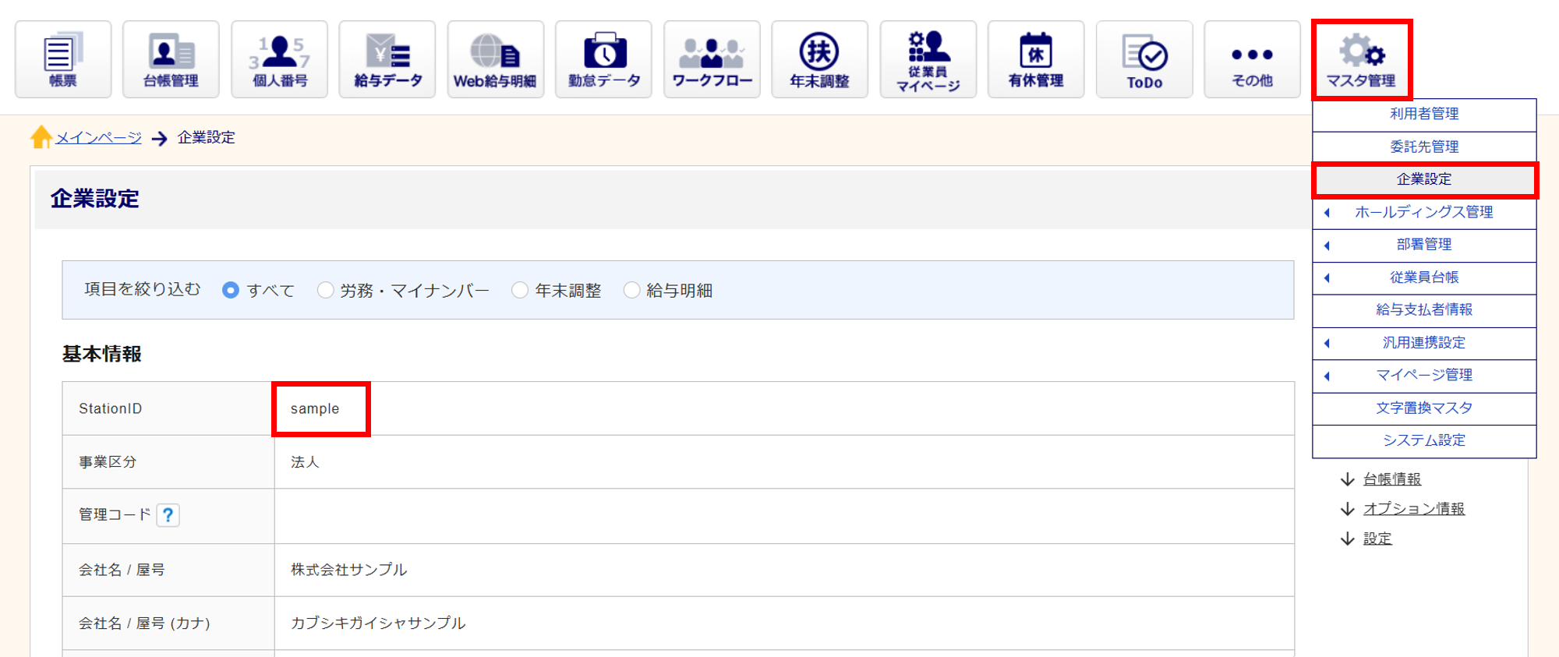Screen dimensions: 1559x657
Task: Select the 給与データ icon
Action: [387, 59]
